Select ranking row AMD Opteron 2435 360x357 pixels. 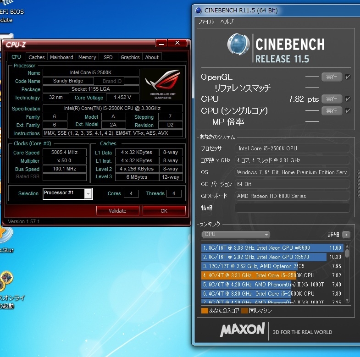(272, 266)
